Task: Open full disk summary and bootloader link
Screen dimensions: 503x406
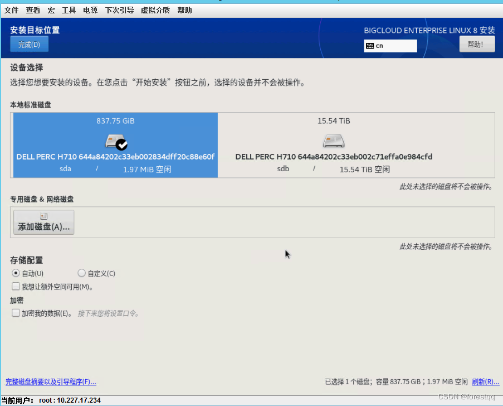Action: click(x=51, y=381)
